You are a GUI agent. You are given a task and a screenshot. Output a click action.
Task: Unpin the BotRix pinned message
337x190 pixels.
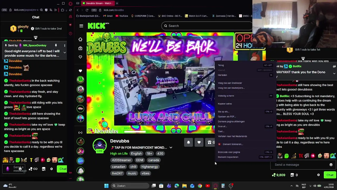334,66
